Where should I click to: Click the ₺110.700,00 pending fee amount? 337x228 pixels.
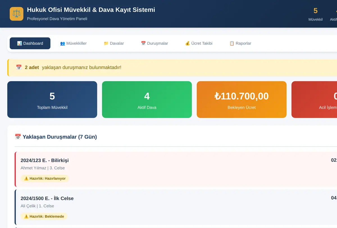click(242, 96)
